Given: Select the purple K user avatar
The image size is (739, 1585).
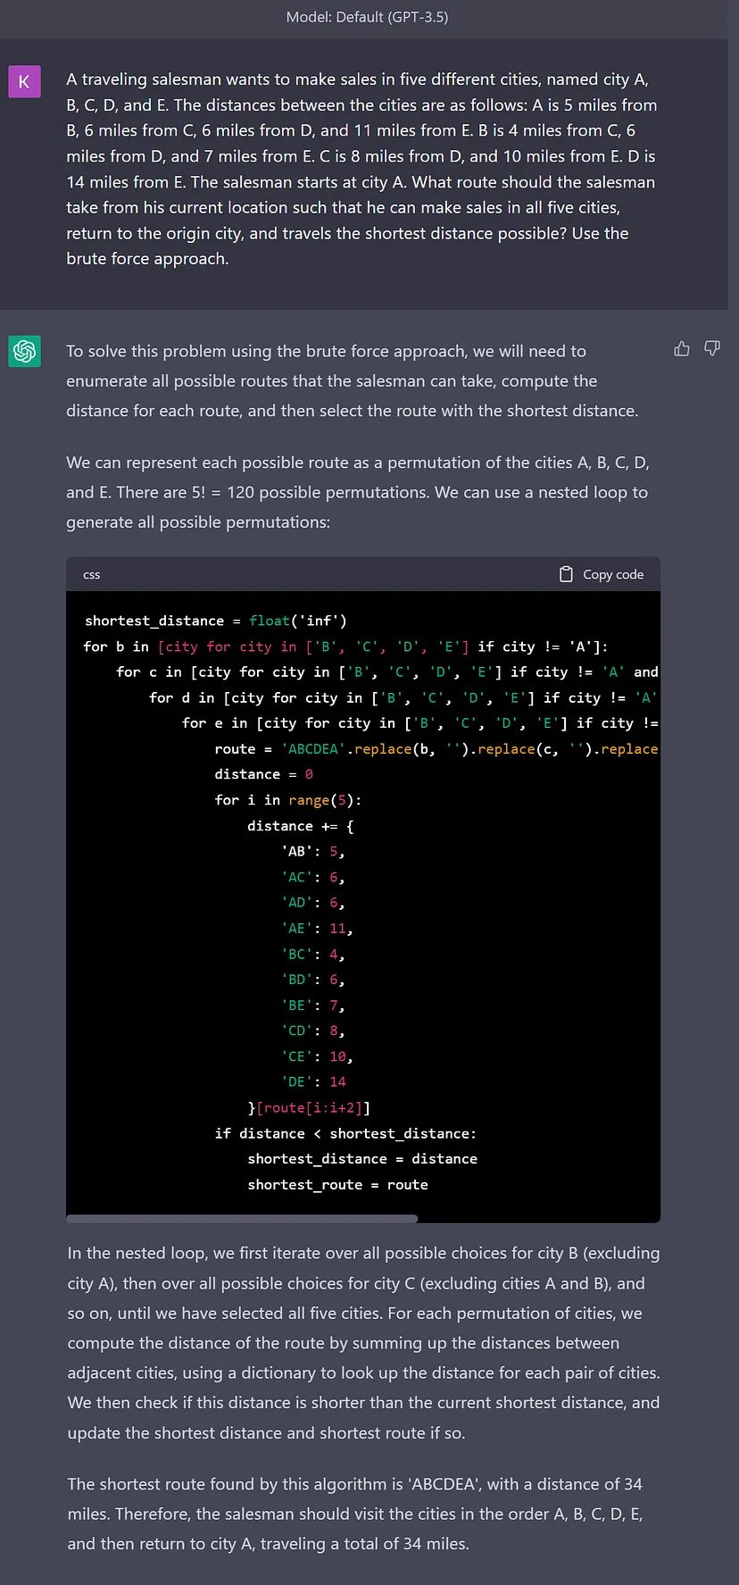Looking at the screenshot, I should pos(24,81).
